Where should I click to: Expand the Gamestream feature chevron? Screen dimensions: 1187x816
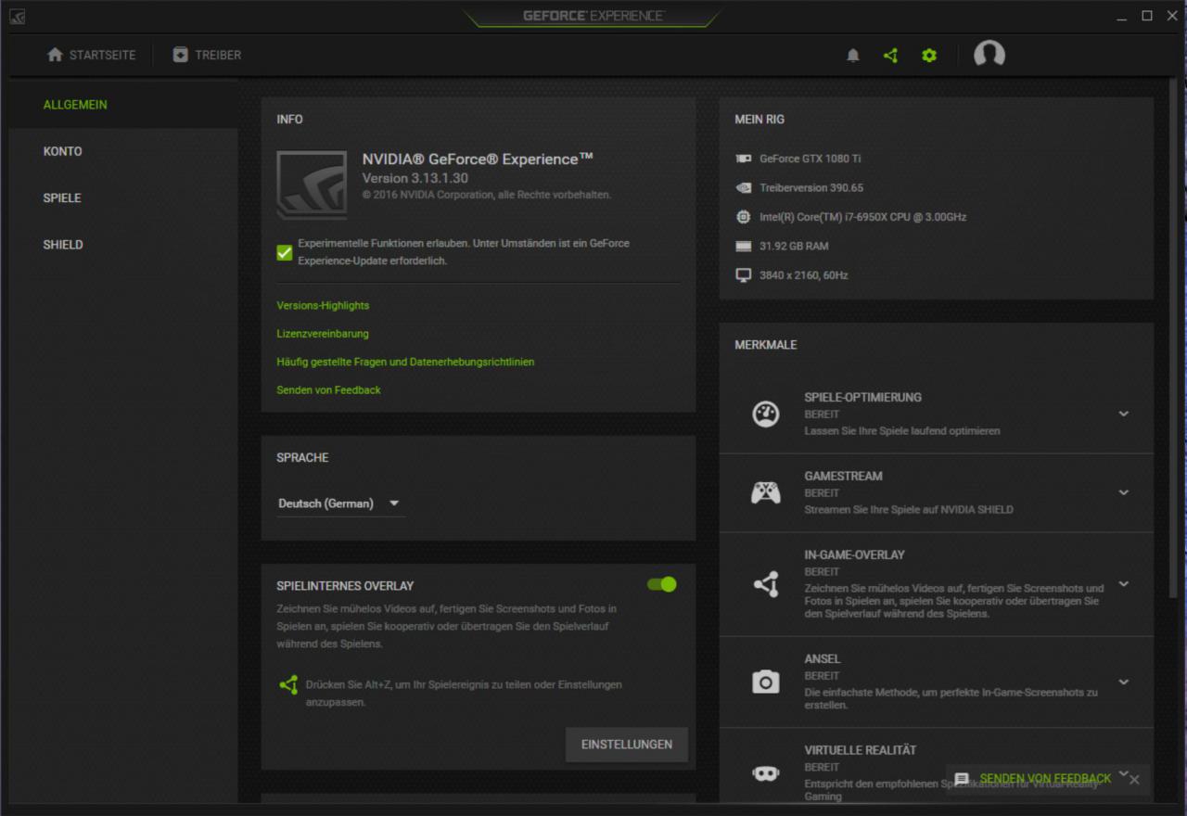(x=1123, y=492)
